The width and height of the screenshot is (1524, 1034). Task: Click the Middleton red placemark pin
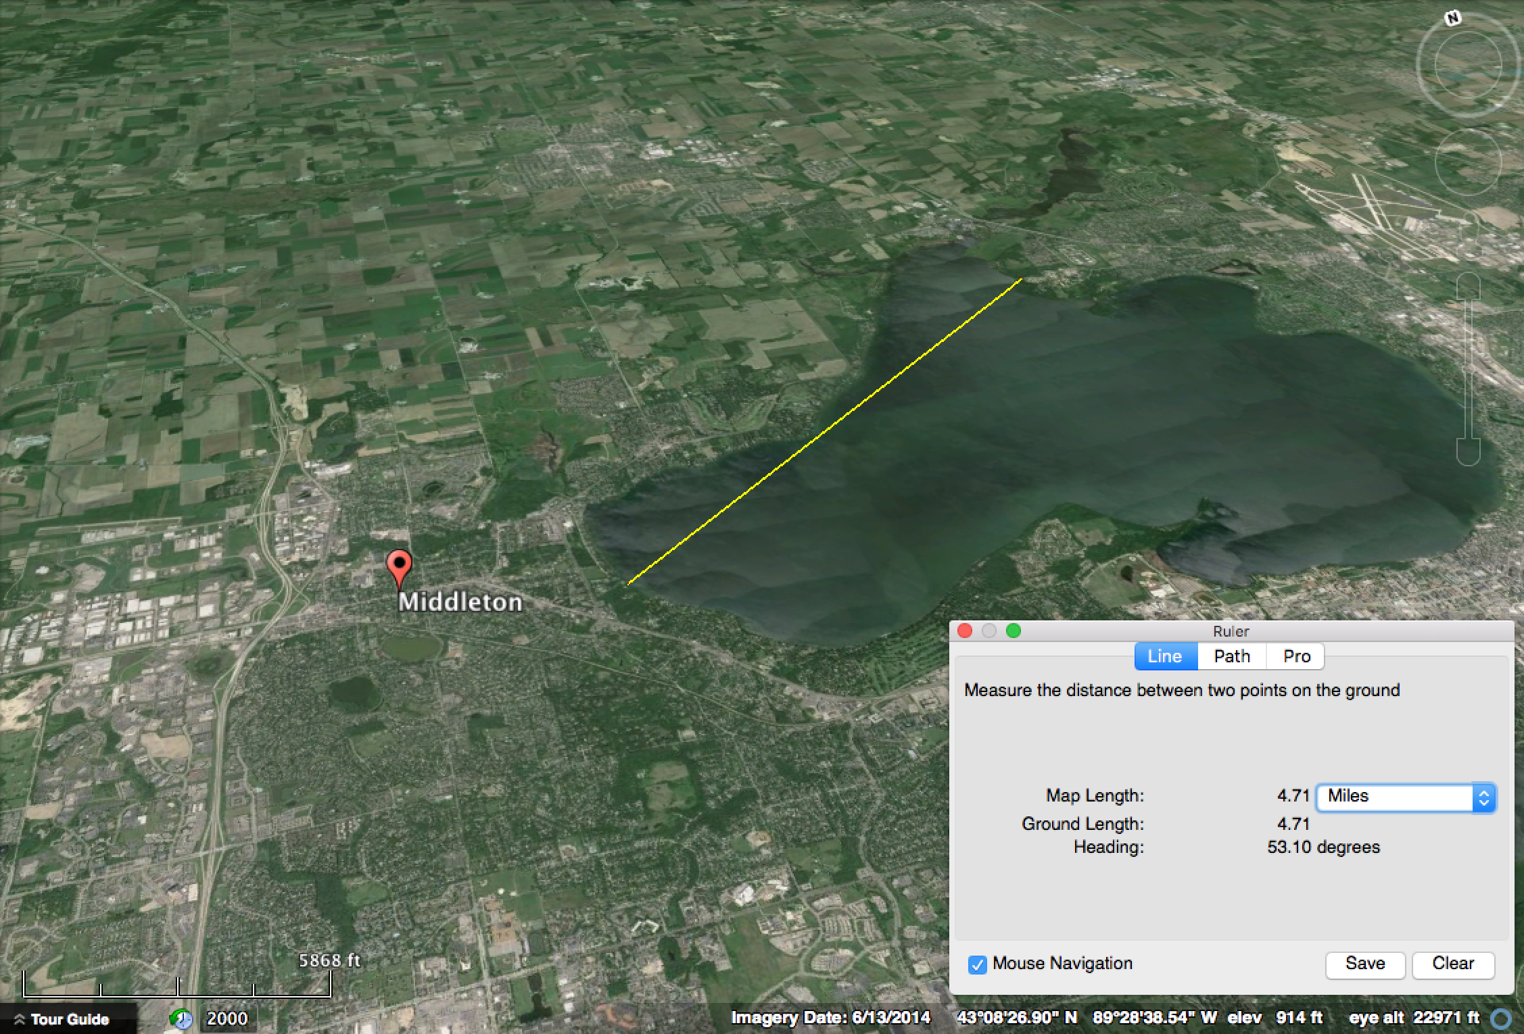point(399,568)
